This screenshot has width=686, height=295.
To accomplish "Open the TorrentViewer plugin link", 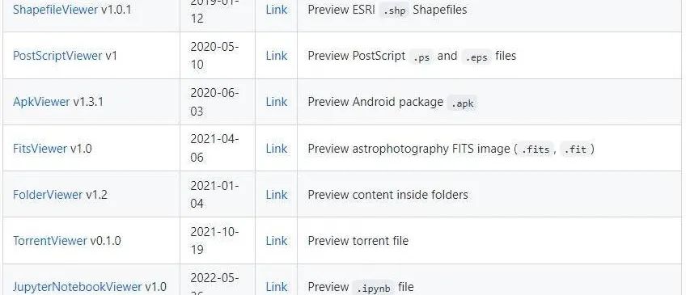I will tap(50, 241).
